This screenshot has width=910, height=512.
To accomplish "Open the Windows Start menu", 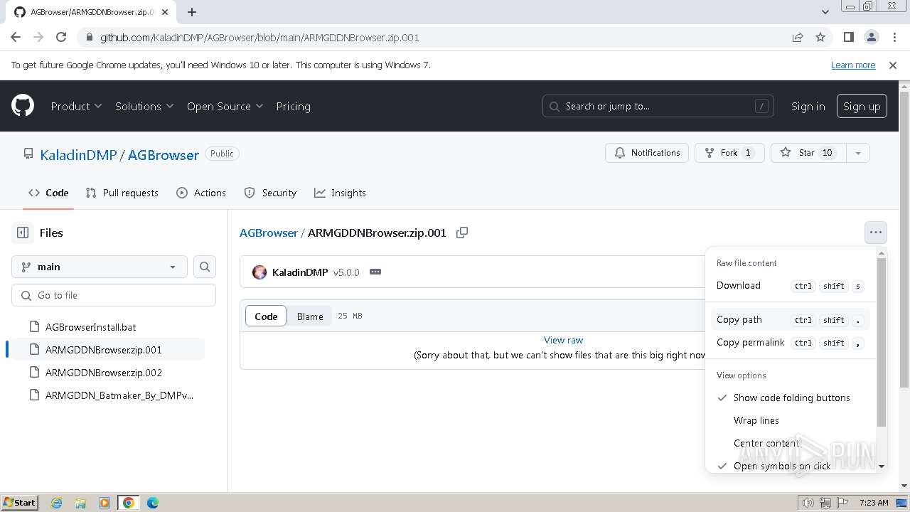I will 20,503.
